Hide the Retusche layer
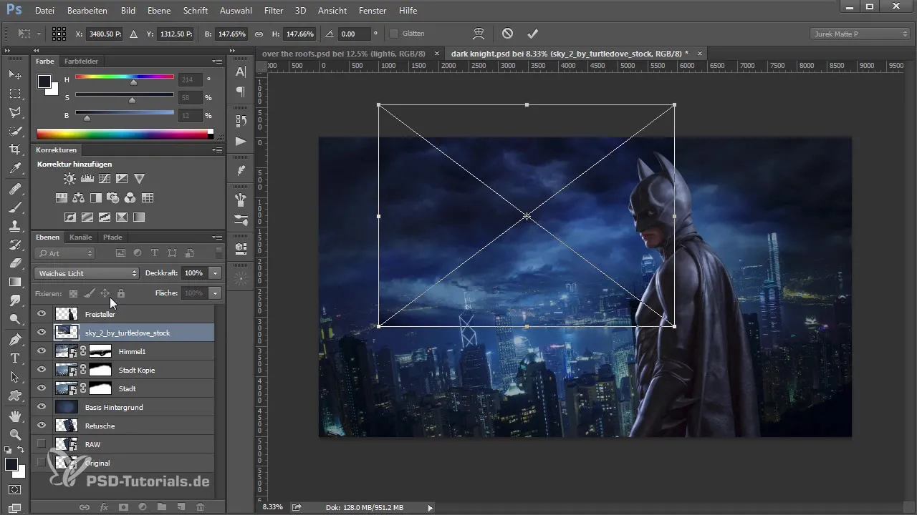This screenshot has width=917, height=515. pos(42,426)
